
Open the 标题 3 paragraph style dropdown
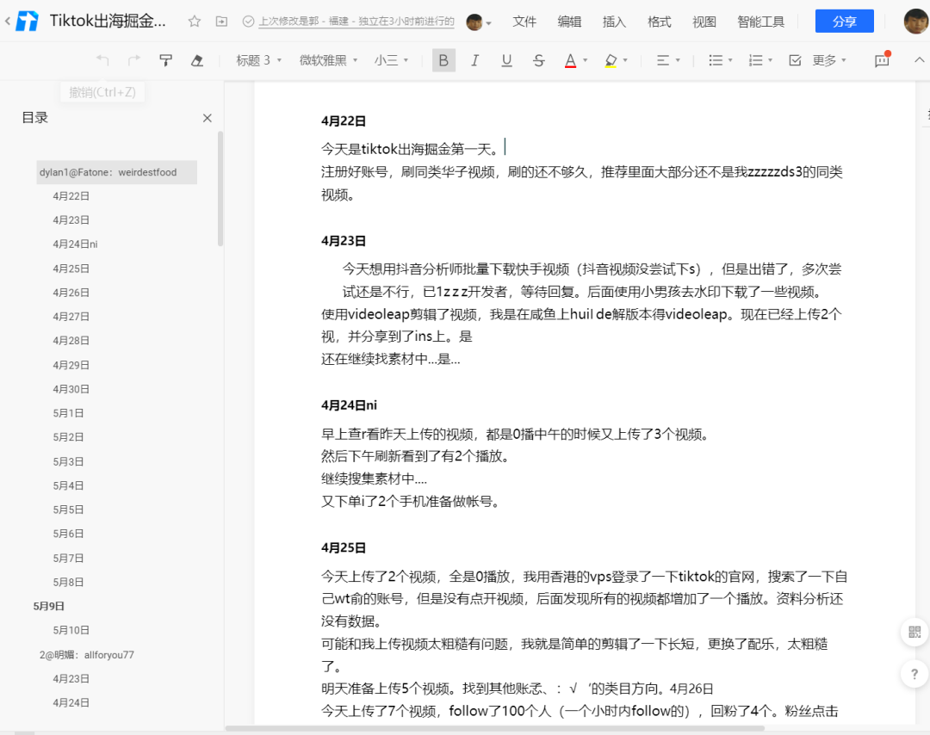258,60
